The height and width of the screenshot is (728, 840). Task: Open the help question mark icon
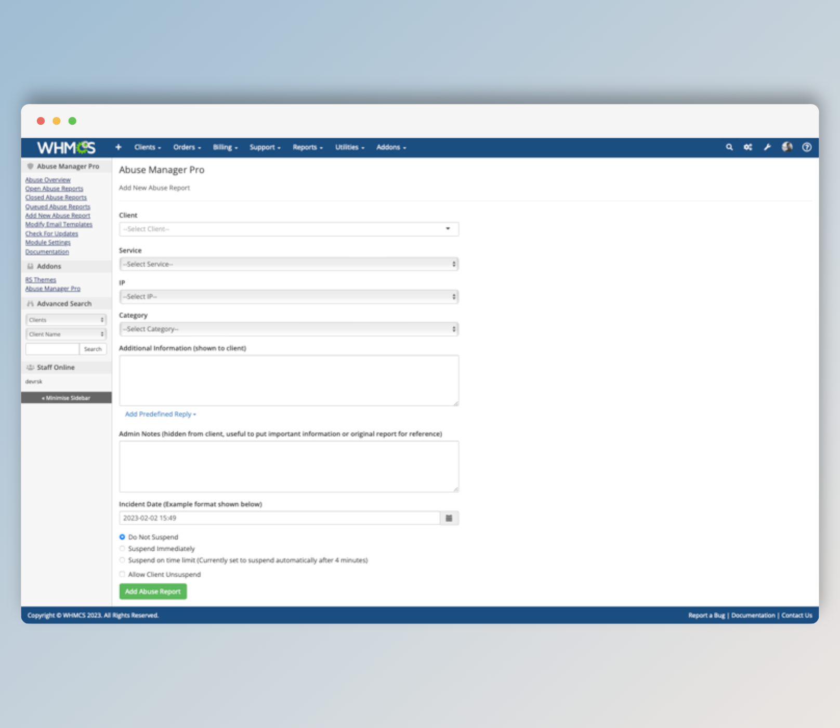(x=807, y=147)
